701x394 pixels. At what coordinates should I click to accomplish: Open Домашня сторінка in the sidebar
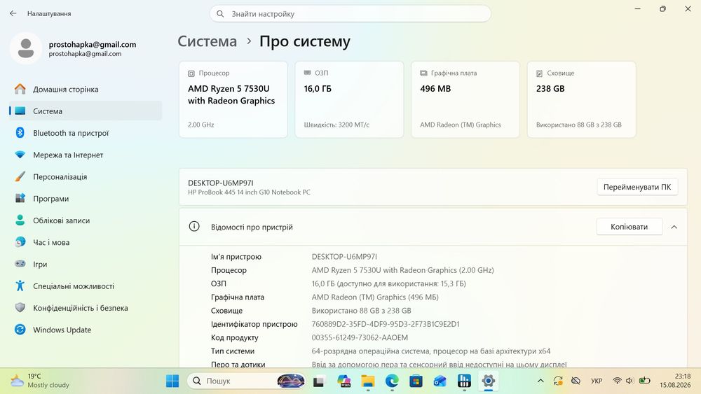[86, 90]
